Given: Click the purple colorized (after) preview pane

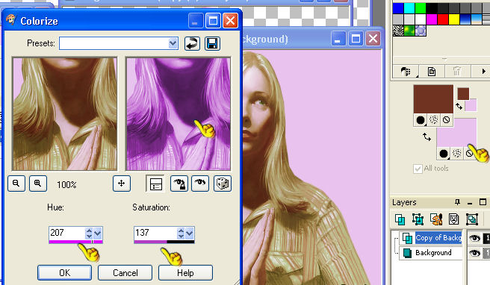Looking at the screenshot, I should click(x=178, y=113).
